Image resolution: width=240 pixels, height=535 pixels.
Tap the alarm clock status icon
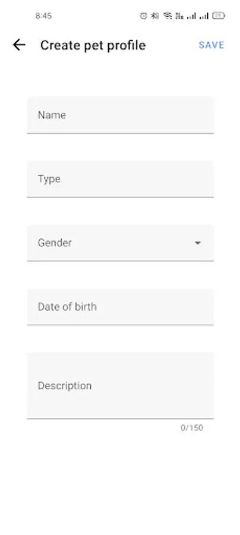pos(144,15)
